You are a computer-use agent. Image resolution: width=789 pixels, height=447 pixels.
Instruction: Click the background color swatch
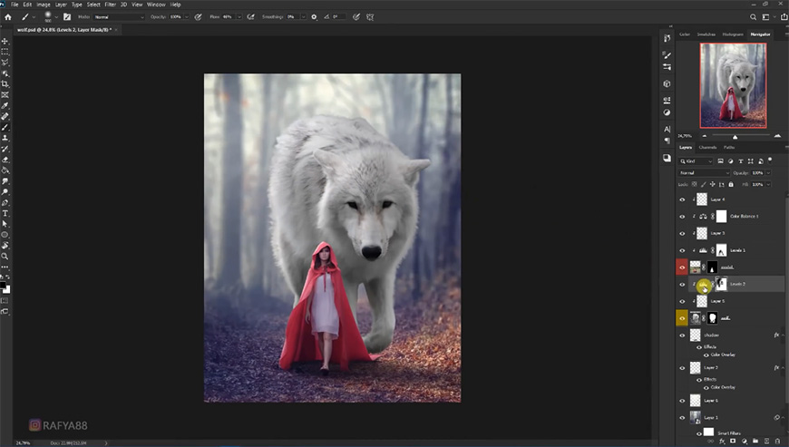[7, 289]
